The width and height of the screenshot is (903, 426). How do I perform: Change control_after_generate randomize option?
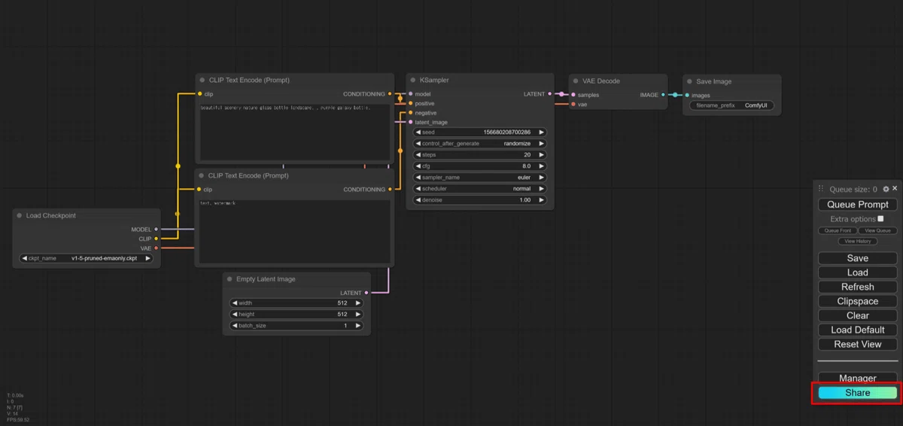(480, 144)
